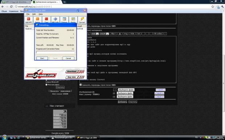Click MP3 2 Ogg Lab 2004 taskbar button
Screen dimensions: 225x140
[87, 138]
